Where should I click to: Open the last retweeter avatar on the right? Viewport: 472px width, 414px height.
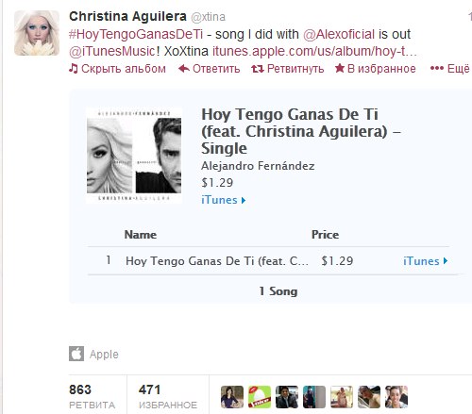396,397
